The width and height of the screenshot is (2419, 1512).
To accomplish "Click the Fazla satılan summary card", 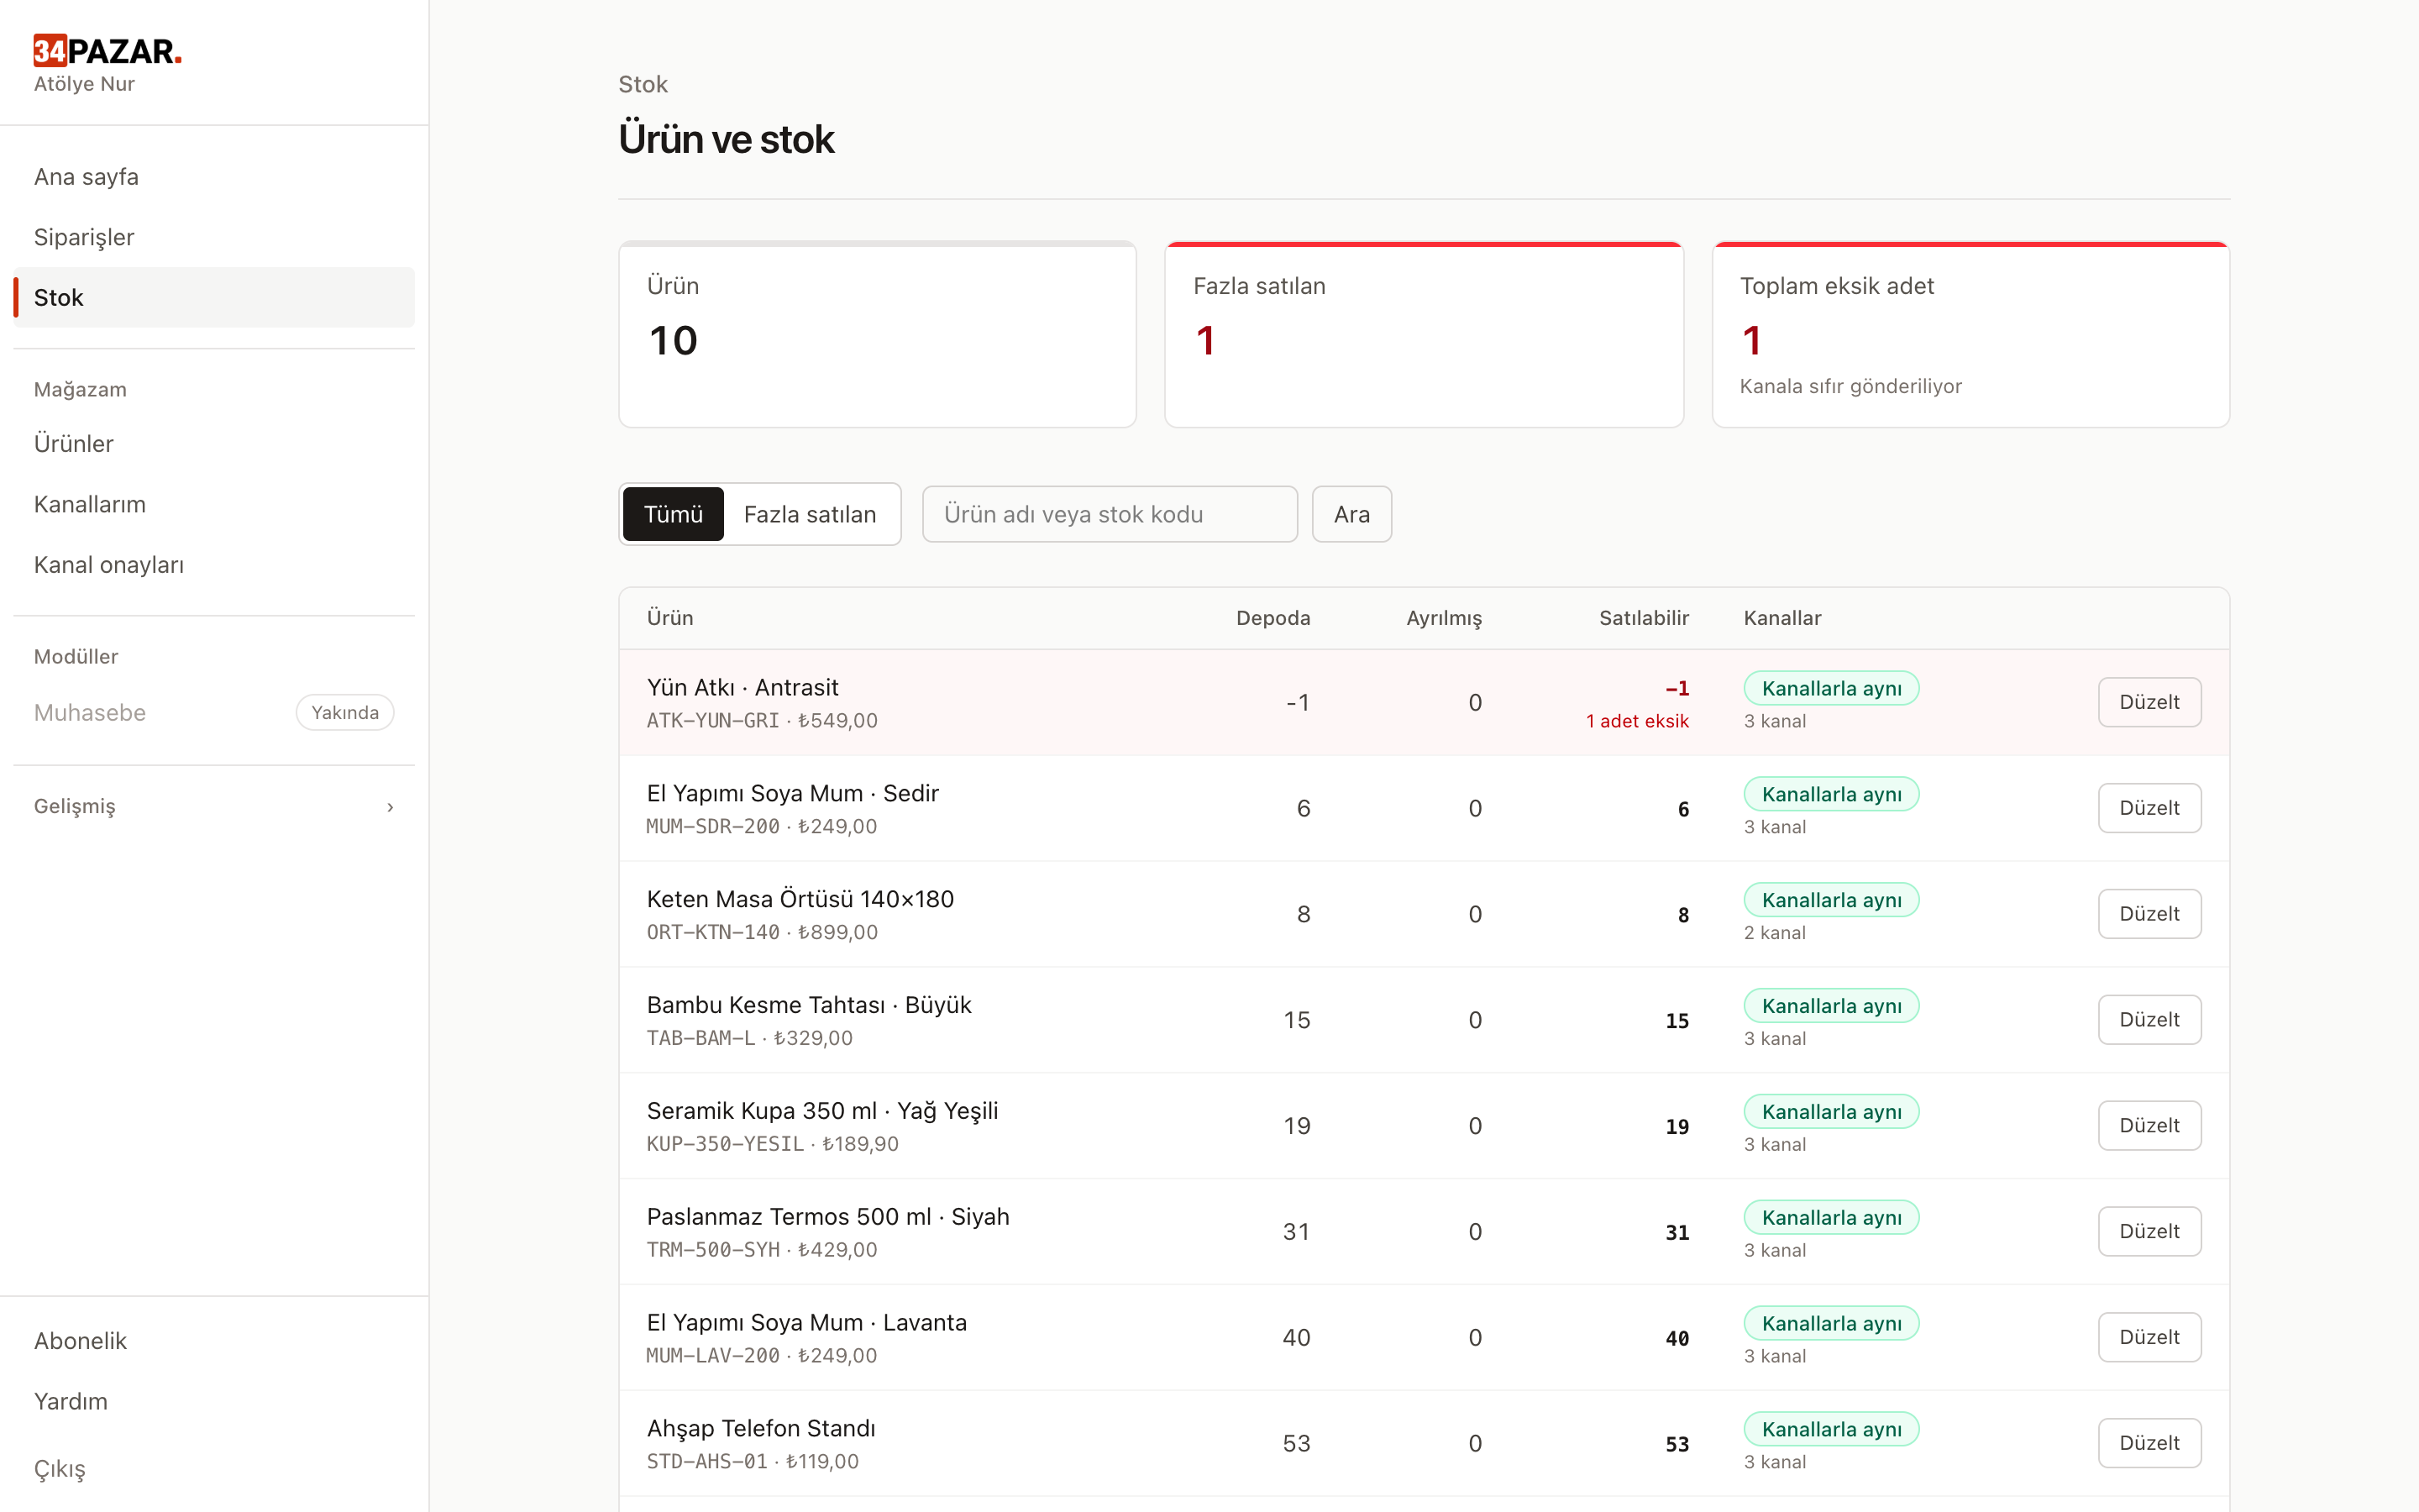I will click(x=1424, y=335).
